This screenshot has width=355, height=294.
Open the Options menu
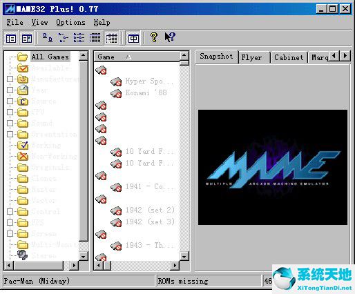tap(70, 22)
